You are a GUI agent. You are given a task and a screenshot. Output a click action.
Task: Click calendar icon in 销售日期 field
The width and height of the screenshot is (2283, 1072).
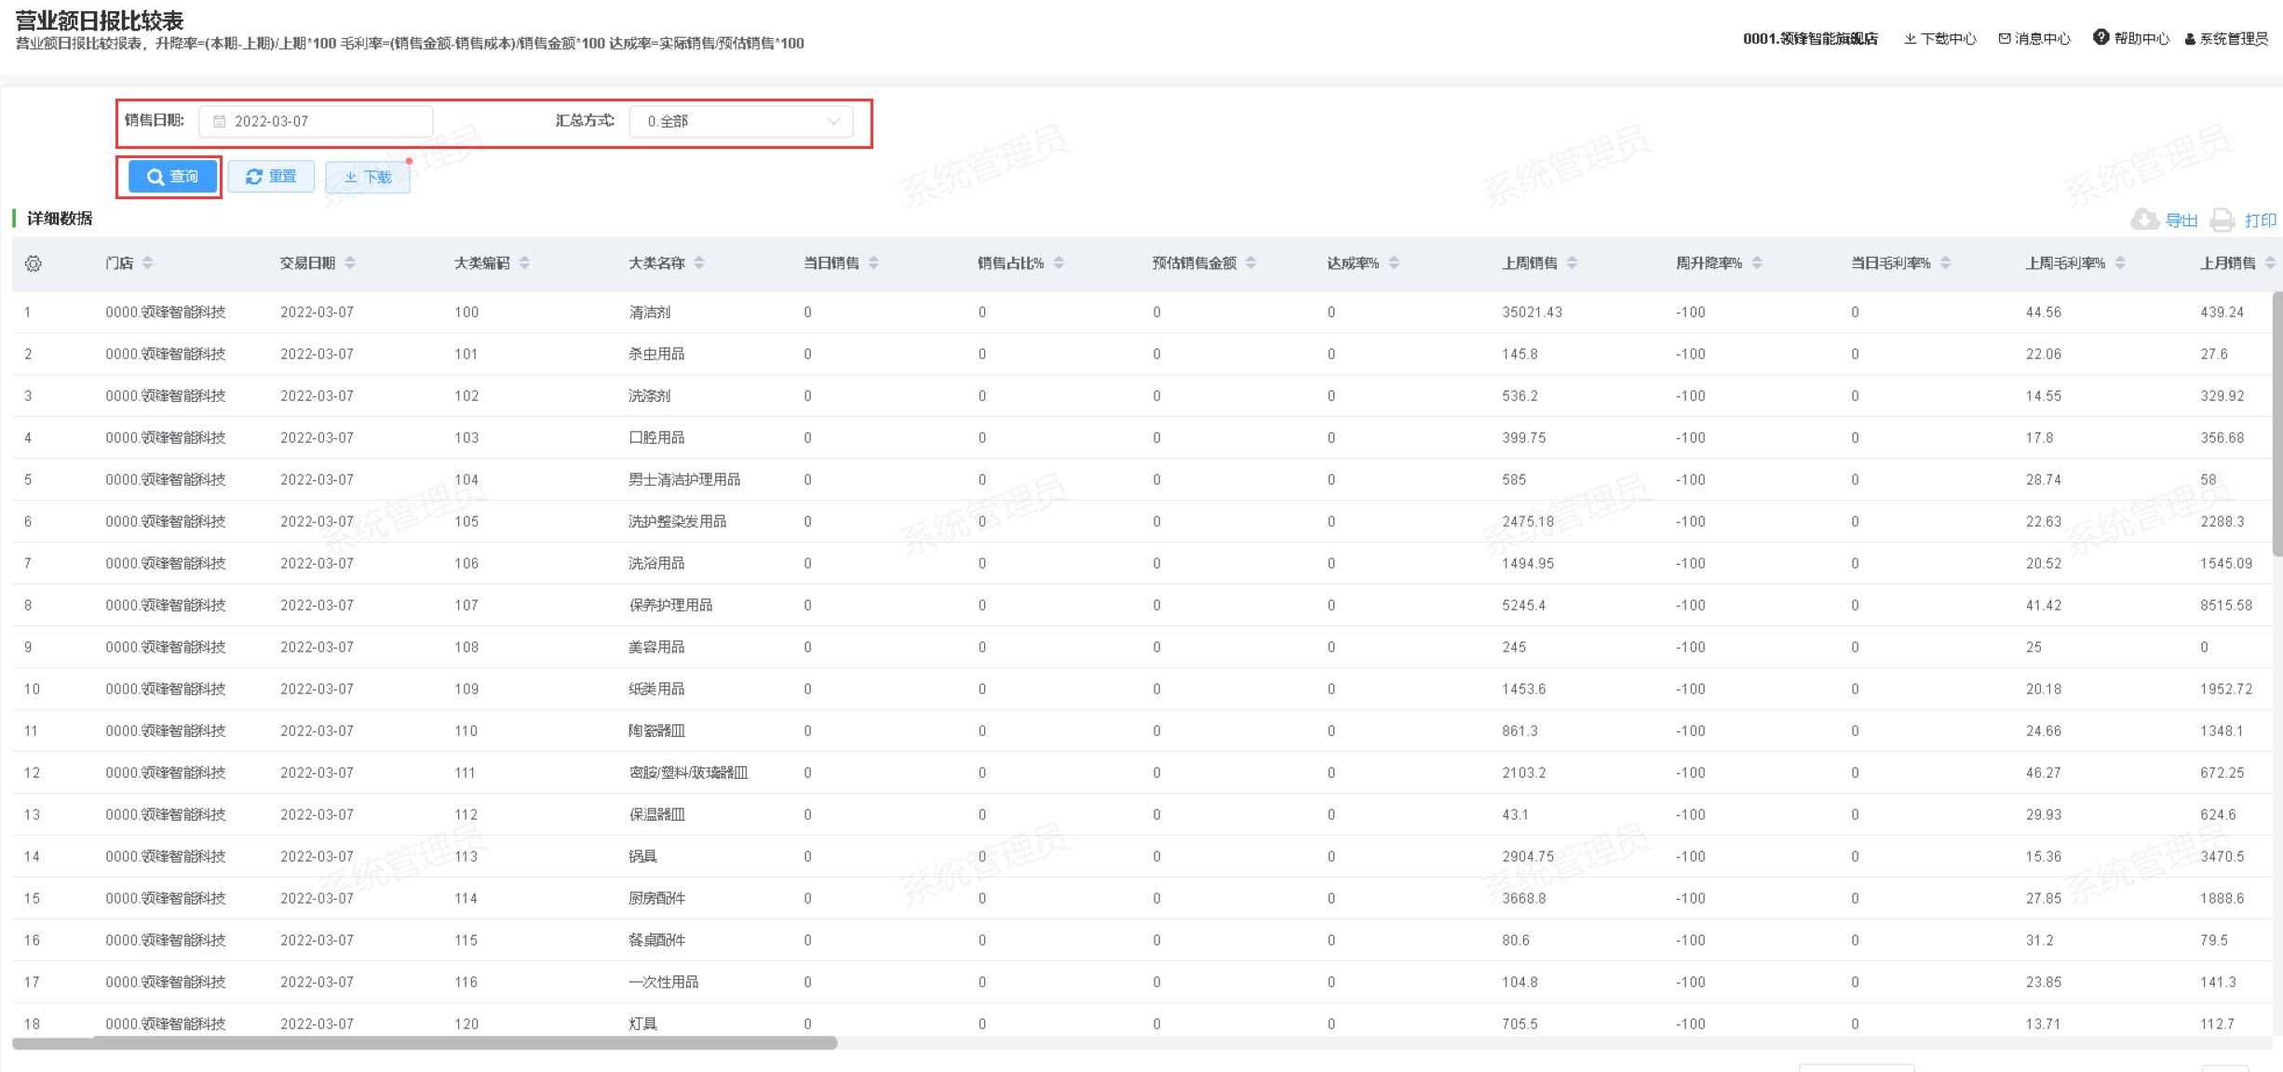220,122
